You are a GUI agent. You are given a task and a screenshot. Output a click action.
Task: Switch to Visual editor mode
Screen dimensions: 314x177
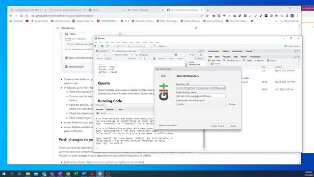tap(108, 59)
